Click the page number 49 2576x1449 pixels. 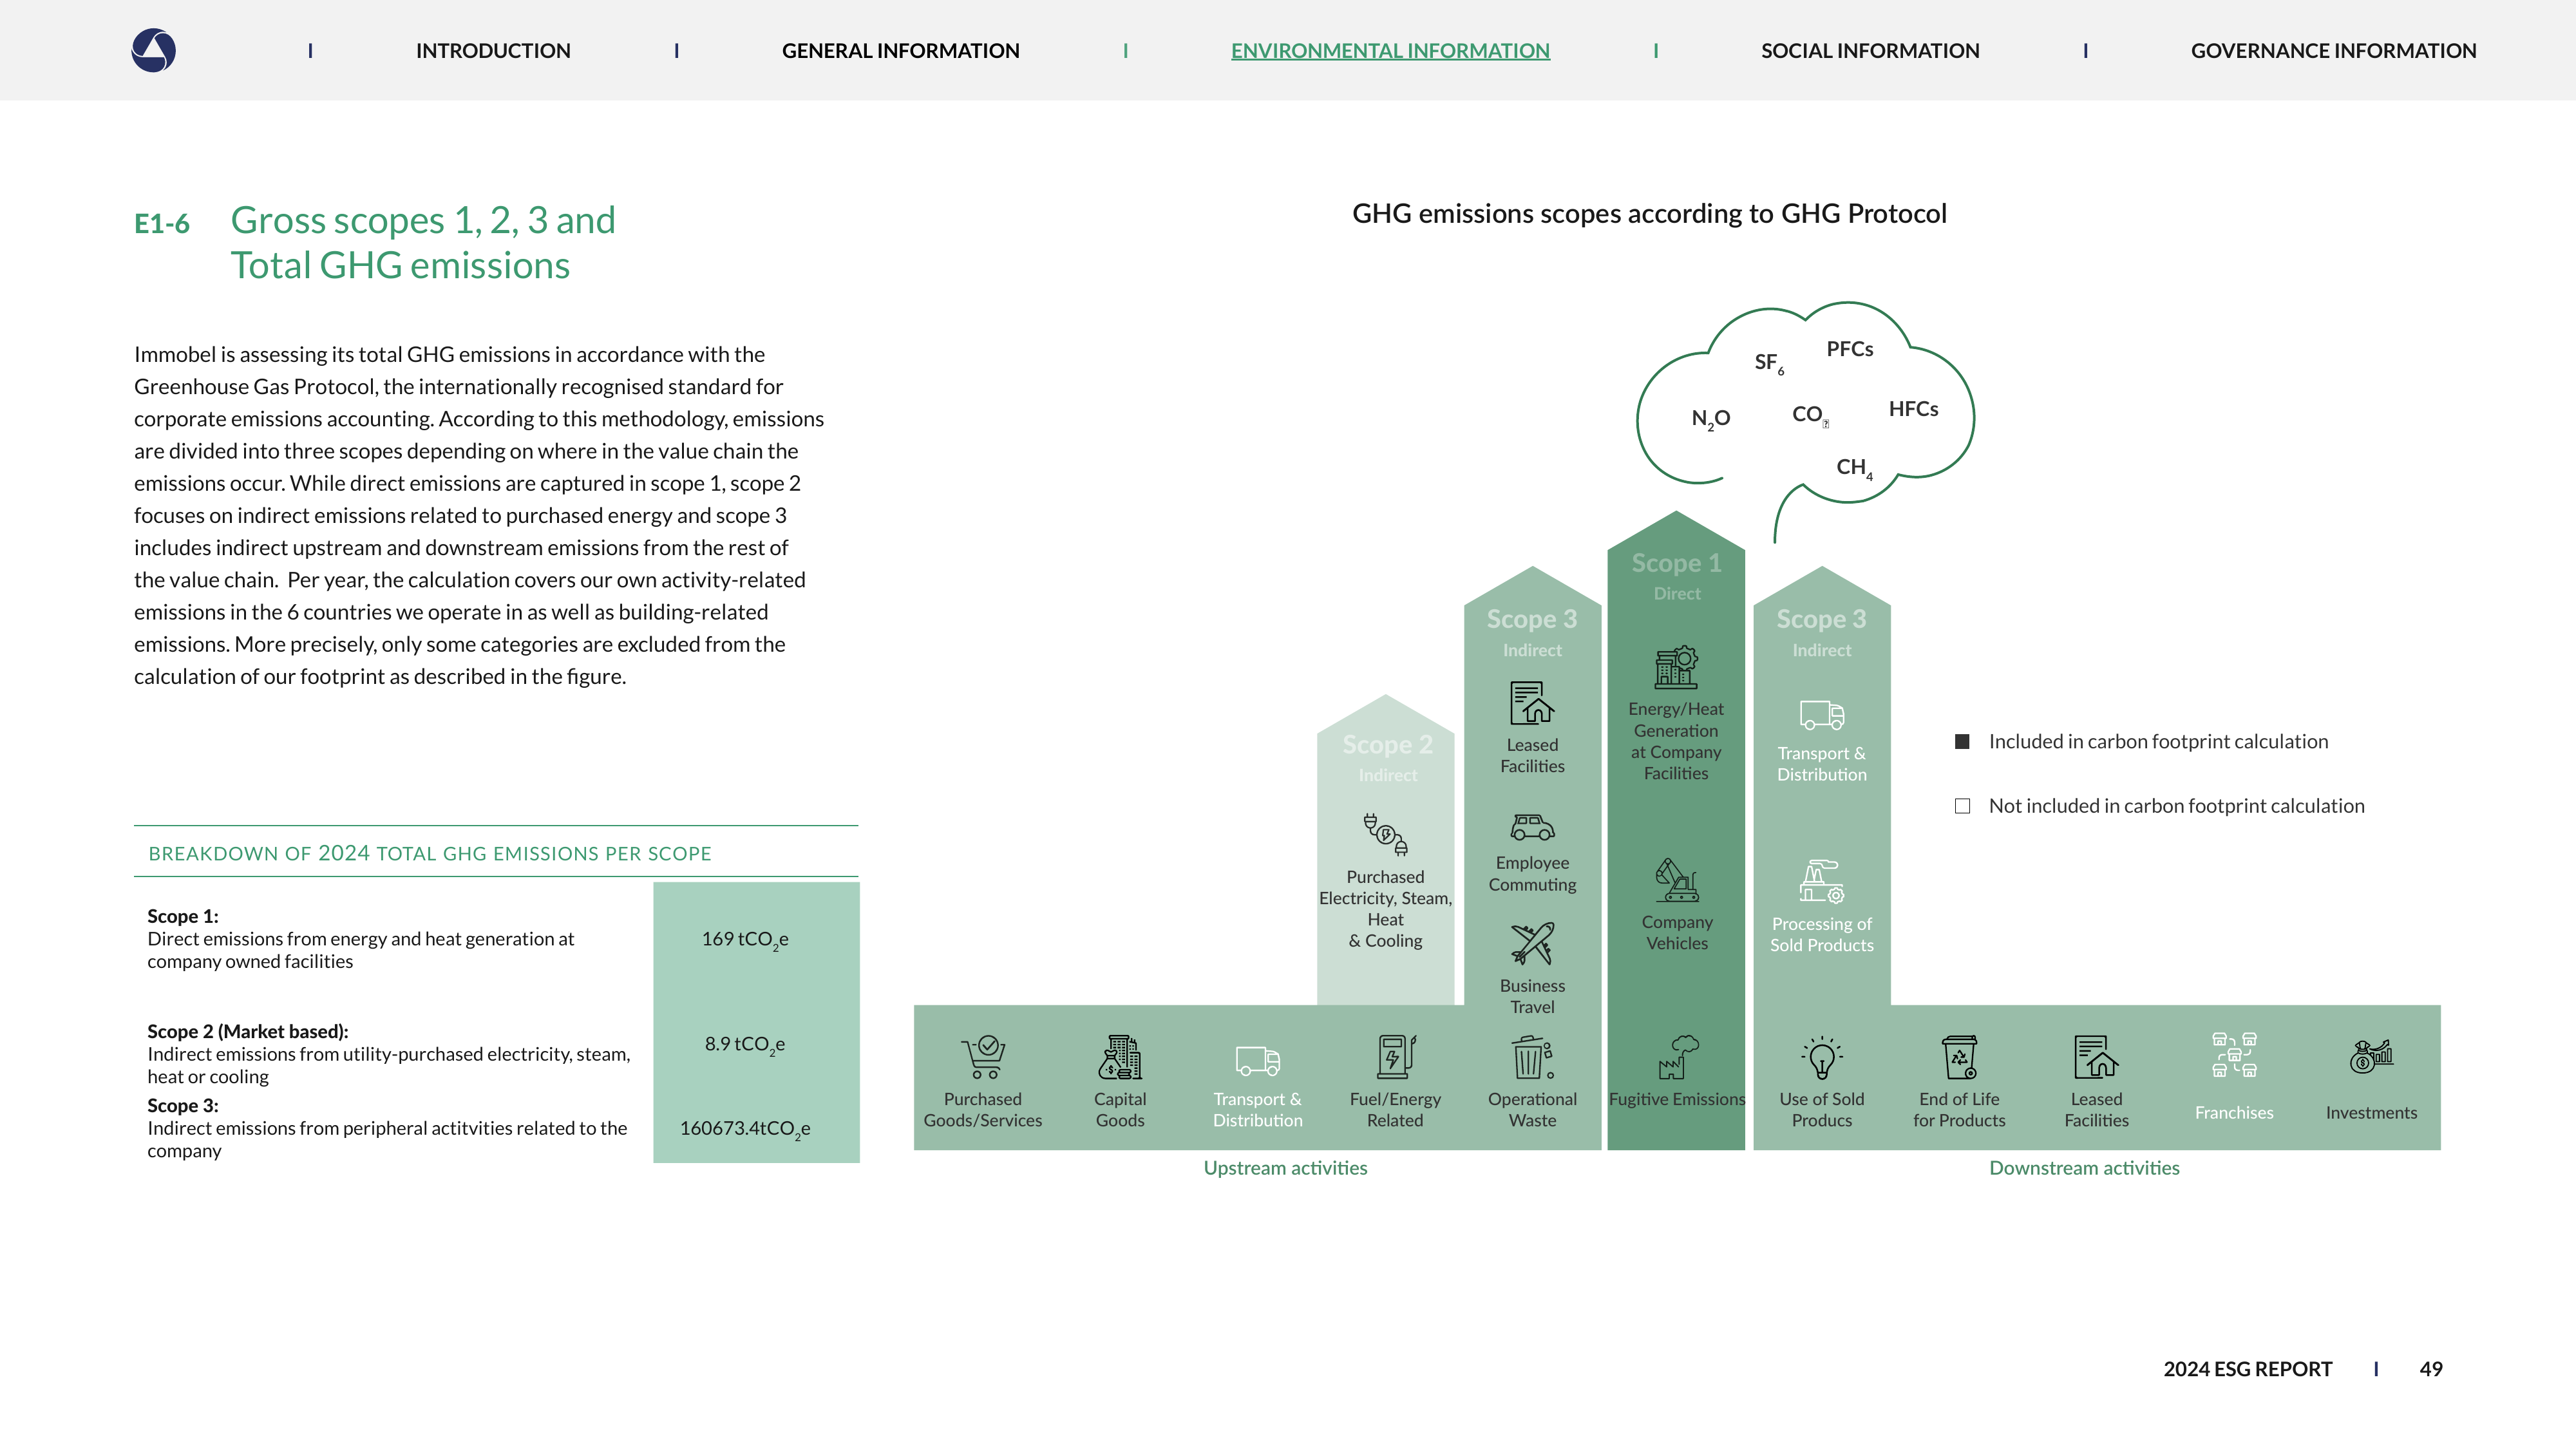pyautogui.click(x=2431, y=1369)
